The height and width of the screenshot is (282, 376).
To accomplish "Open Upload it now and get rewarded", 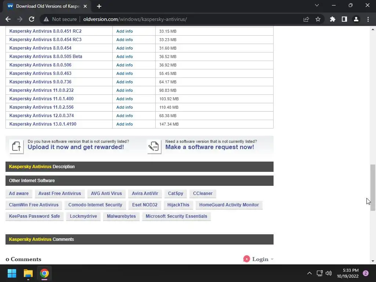I will (x=76, y=147).
